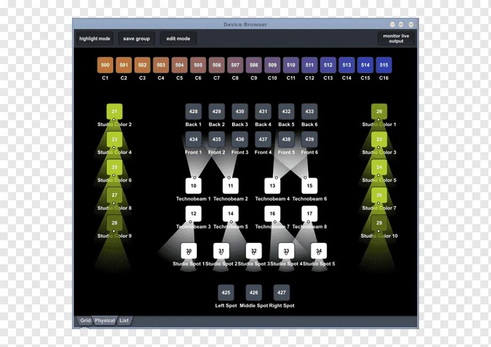Screen dimensions: 491x347
Task: Select fixture 10 Technobeam 1
Action: click(194, 186)
